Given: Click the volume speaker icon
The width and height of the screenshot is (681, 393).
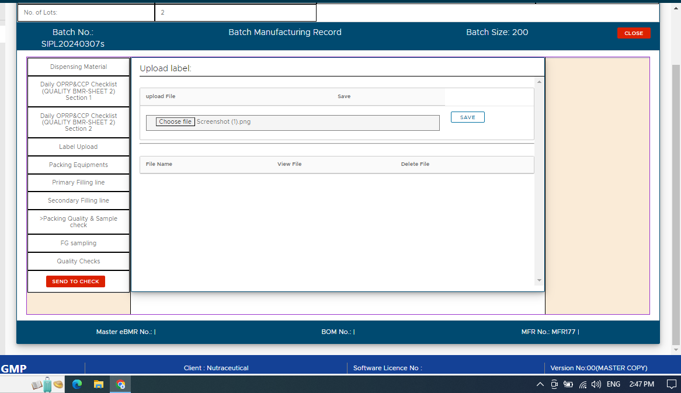Looking at the screenshot, I should point(596,384).
